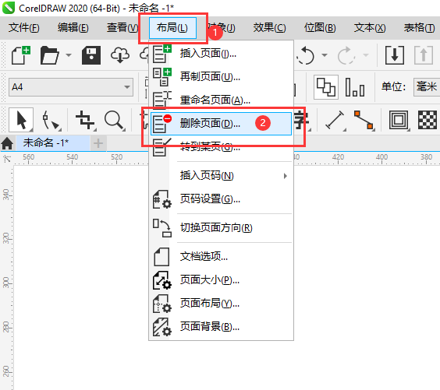Choose 插入页面(I)... from the layout menu

tap(221, 53)
